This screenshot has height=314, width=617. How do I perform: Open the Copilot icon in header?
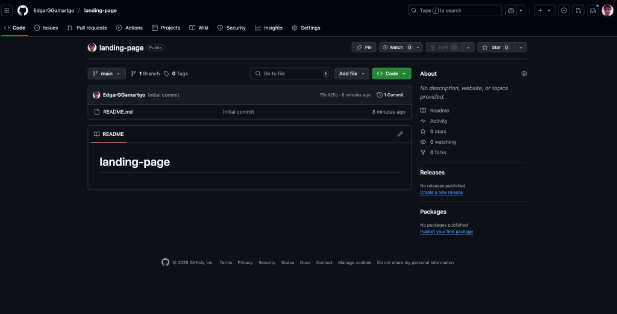point(511,10)
